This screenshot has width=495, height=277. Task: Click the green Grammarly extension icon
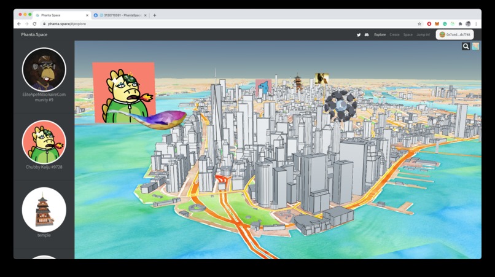point(445,24)
